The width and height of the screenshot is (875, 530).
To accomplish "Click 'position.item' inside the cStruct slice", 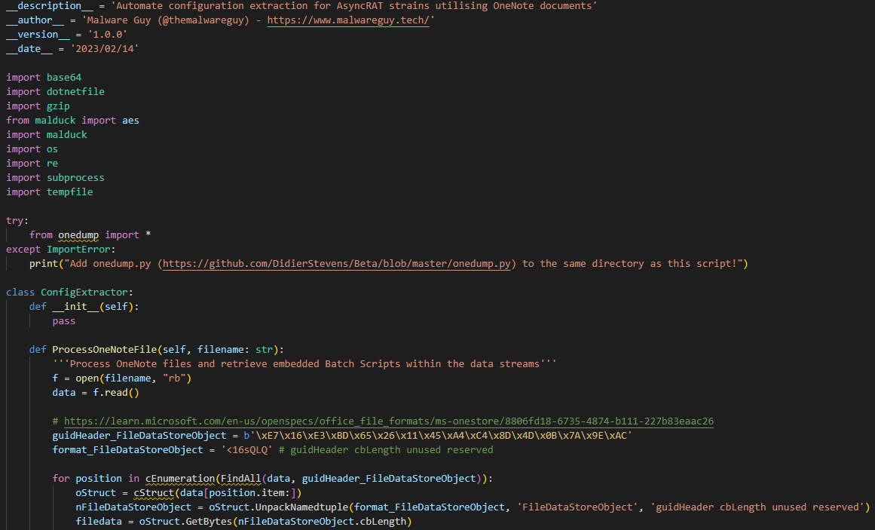I will point(246,493).
